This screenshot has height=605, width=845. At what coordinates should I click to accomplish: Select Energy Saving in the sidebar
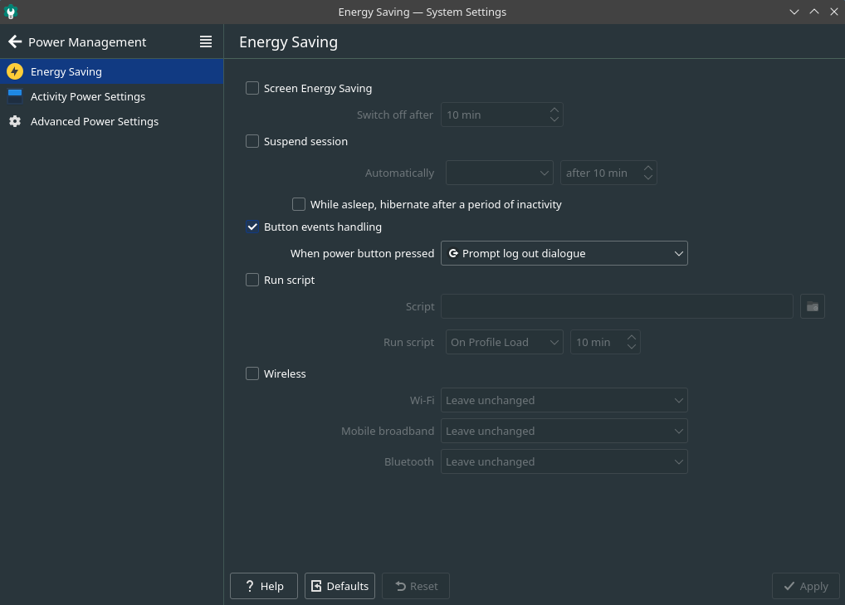[x=111, y=71]
